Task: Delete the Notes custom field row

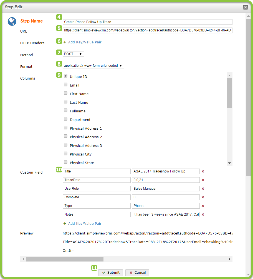Action: click(x=203, y=214)
